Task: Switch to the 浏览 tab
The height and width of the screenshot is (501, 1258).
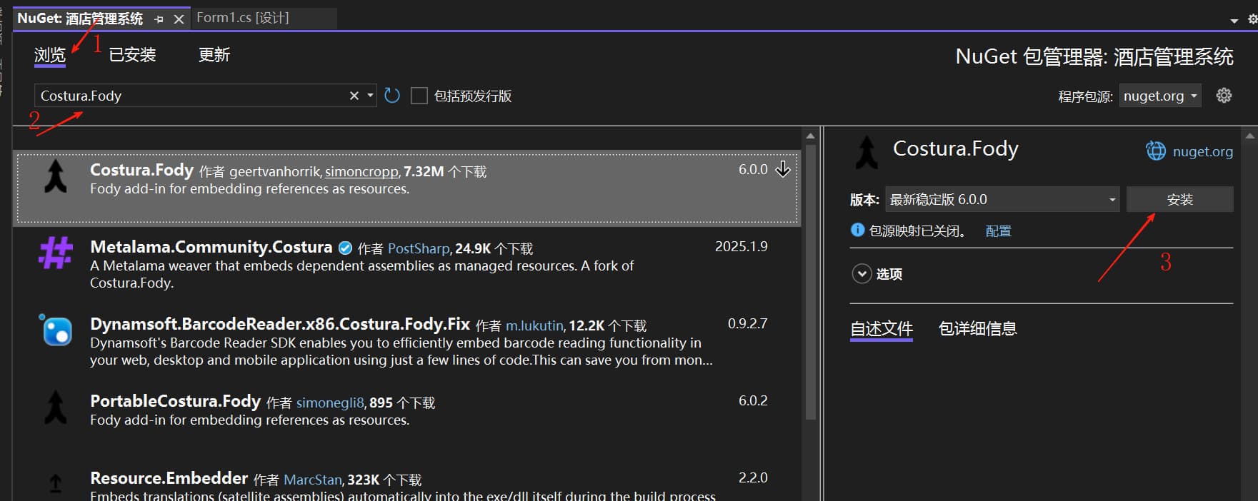Action: pyautogui.click(x=50, y=55)
